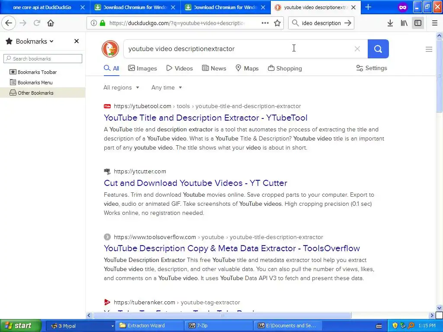The width and height of the screenshot is (443, 332).
Task: Click the green padlock security icon
Action: coord(103,23)
